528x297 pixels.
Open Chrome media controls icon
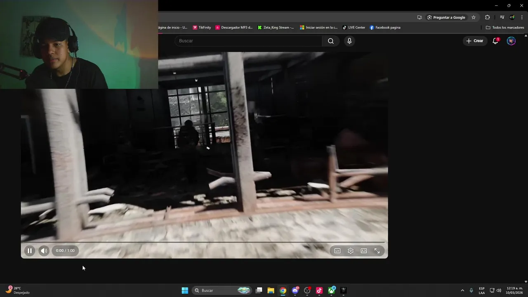click(502, 17)
